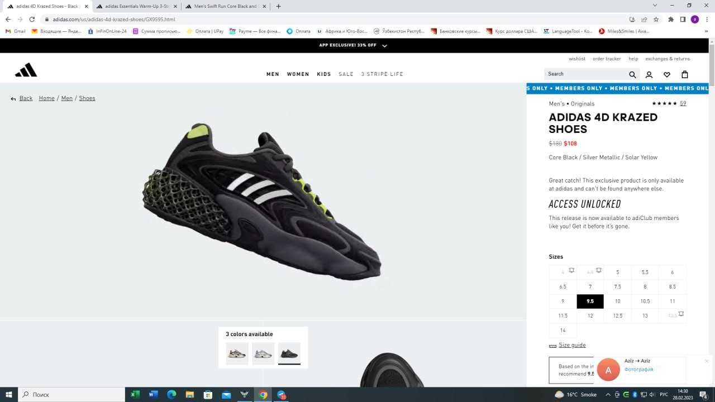Open 3 STRIPE LIFE menu
715x402 pixels.
[x=382, y=74]
